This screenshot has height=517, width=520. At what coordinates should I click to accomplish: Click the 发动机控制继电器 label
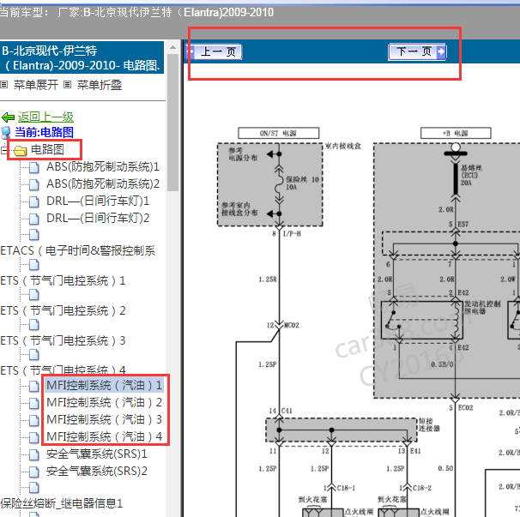[482, 307]
